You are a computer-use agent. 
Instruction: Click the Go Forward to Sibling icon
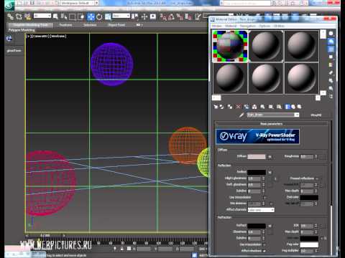coord(299,107)
